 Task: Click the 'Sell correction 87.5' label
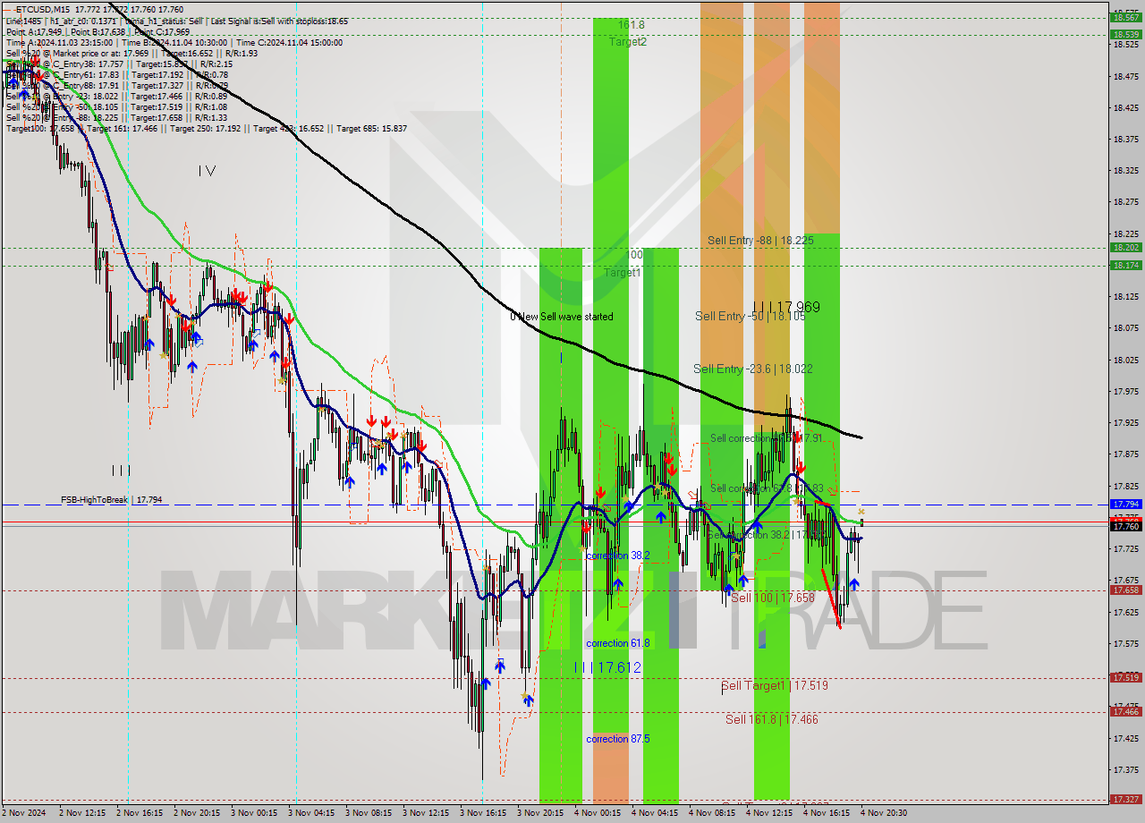[766, 438]
